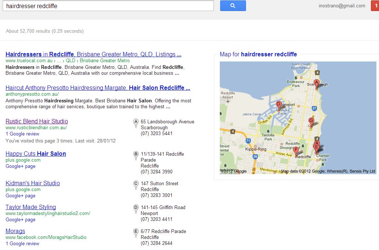Click Brisbane Greater Metro breadcrumb

[x=105, y=61]
